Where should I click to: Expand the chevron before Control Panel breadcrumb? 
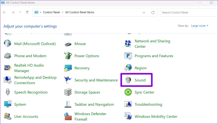[40, 12]
